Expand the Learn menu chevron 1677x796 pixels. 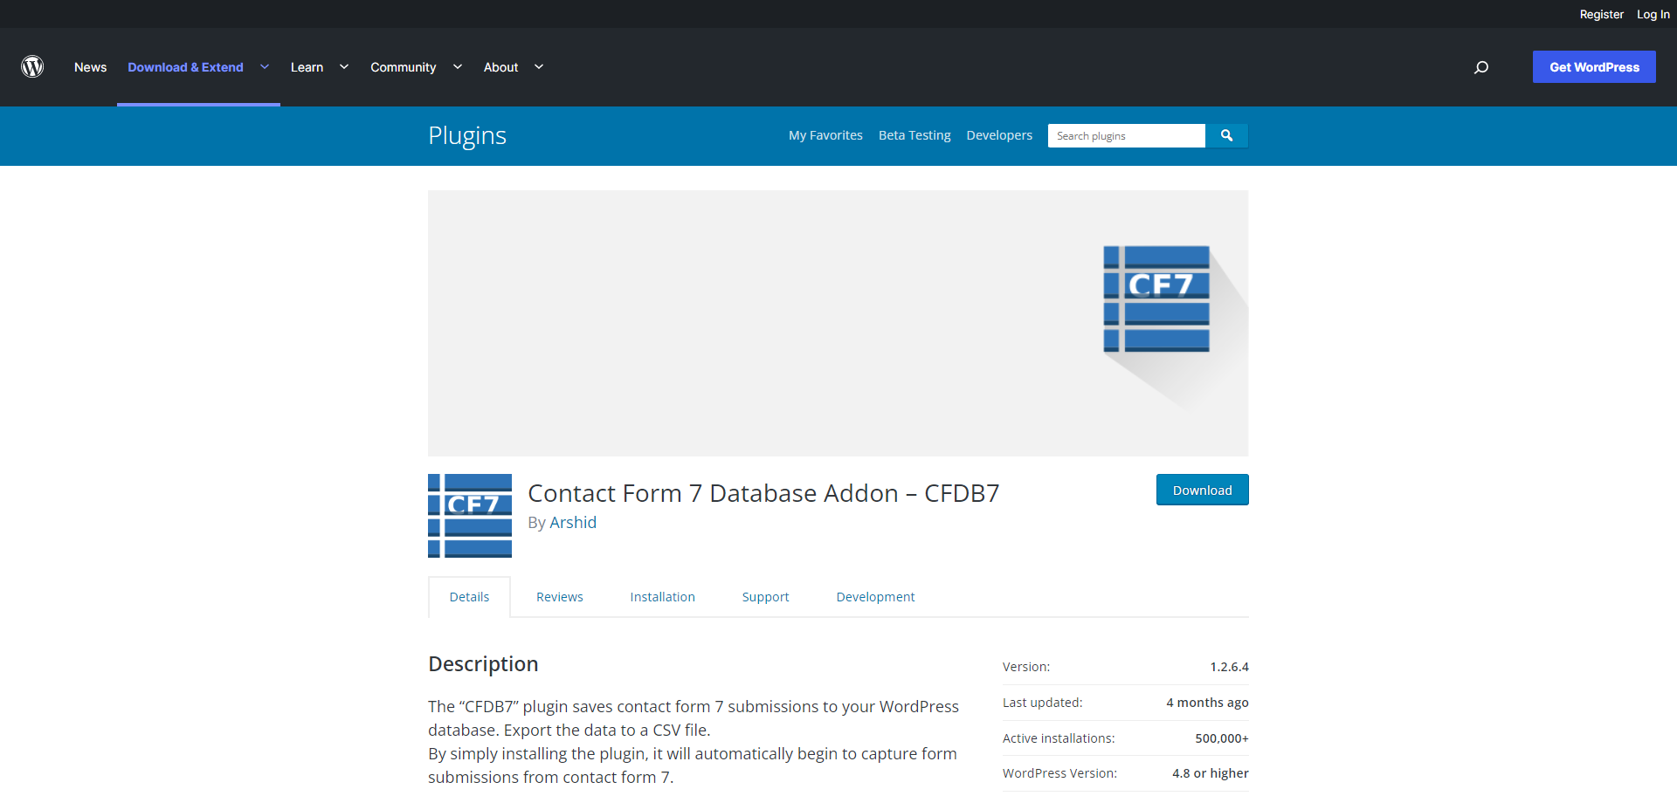344,67
